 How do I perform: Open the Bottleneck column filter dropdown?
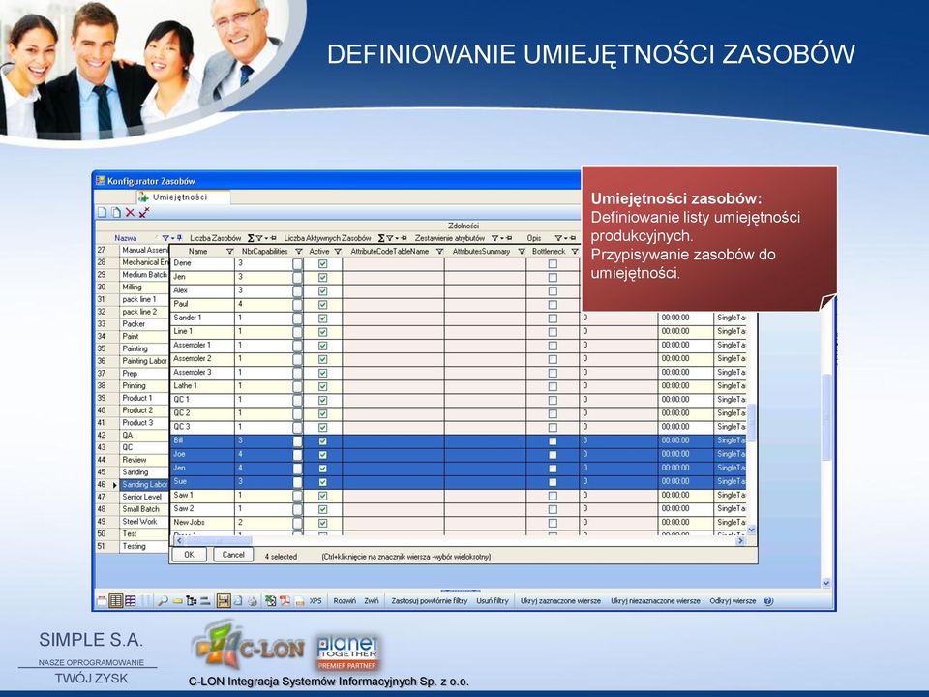(x=574, y=252)
